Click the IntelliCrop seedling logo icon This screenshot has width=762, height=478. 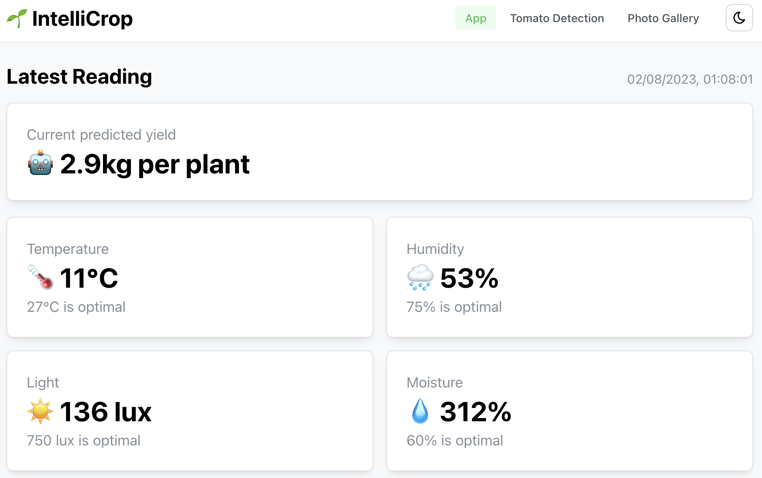16,18
